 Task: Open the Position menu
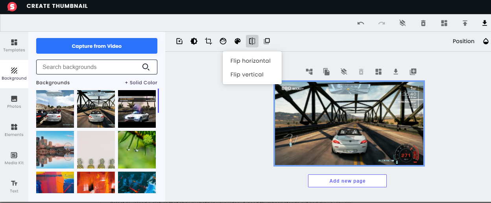(463, 41)
